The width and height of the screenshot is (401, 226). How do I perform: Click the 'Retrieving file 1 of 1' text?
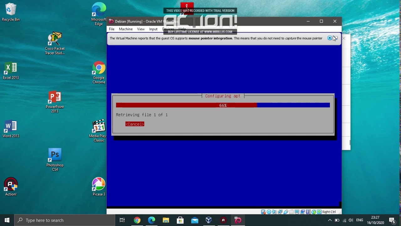(142, 115)
